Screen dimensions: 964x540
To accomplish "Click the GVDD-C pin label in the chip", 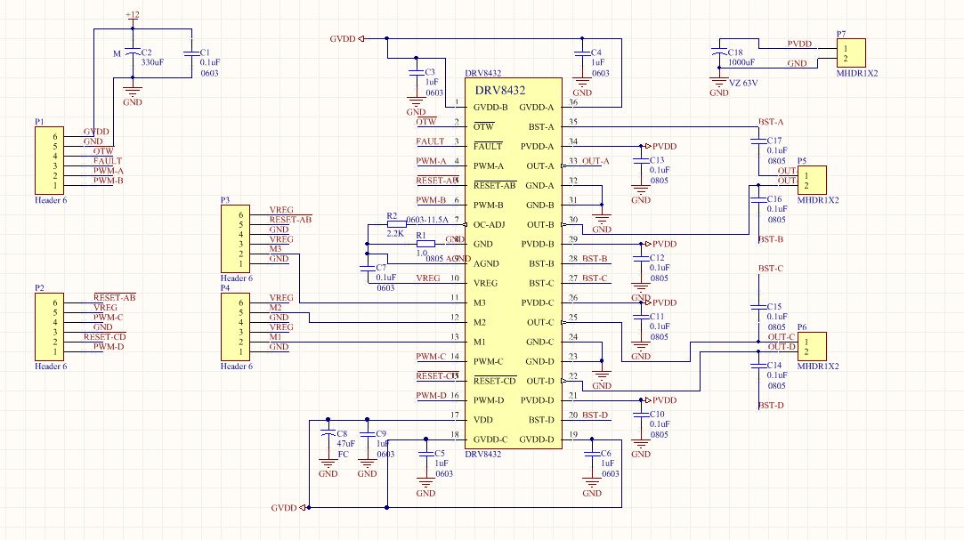I will click(490, 439).
